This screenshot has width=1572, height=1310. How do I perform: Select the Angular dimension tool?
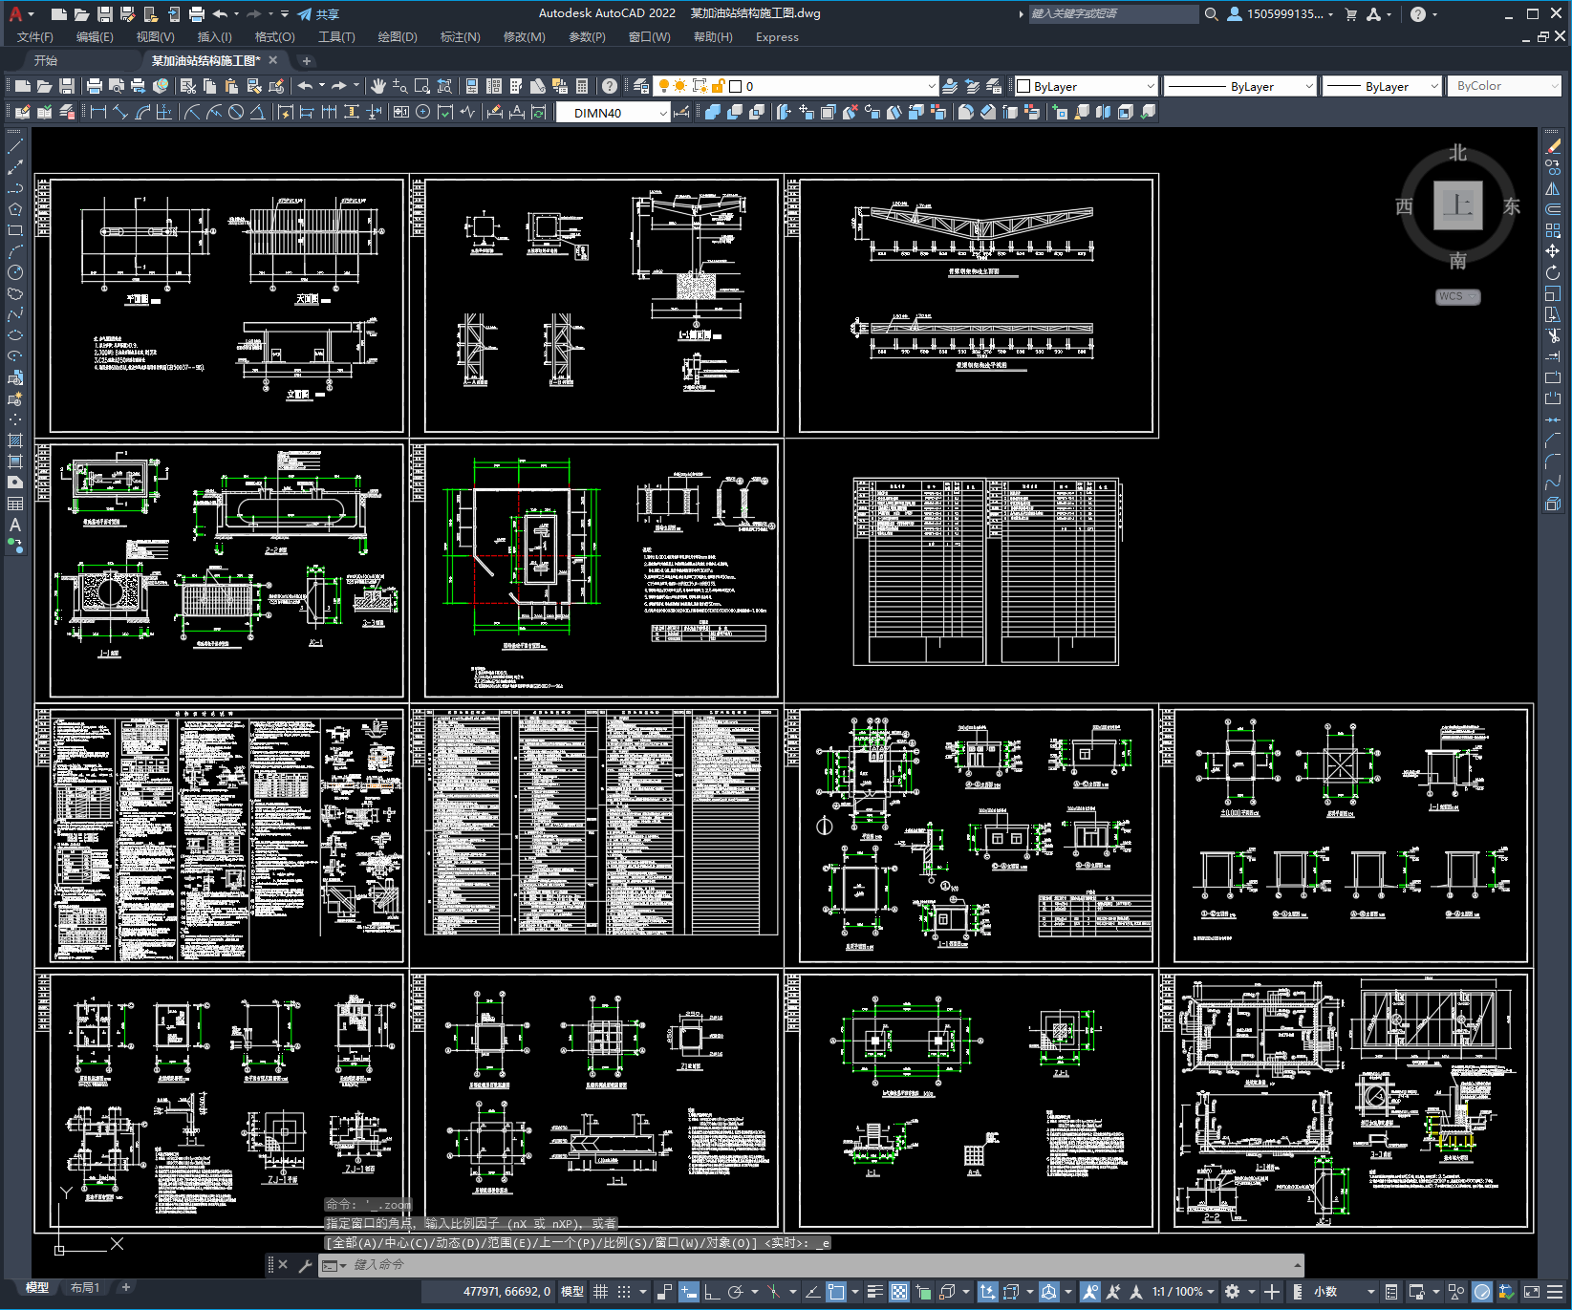click(257, 112)
